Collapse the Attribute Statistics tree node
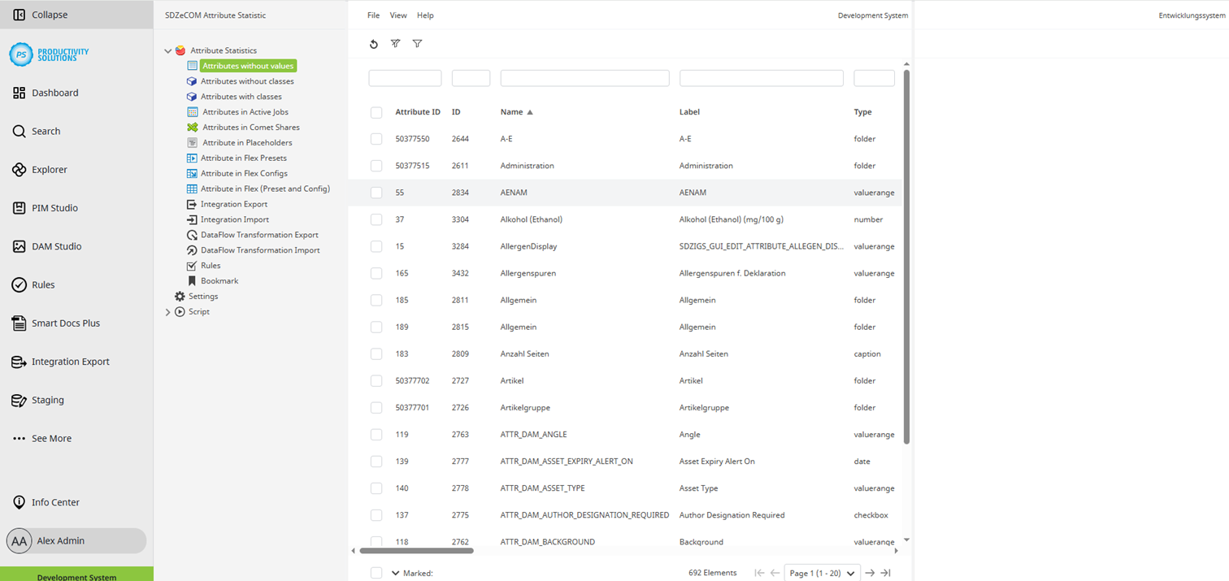This screenshot has width=1229, height=581. click(x=167, y=49)
